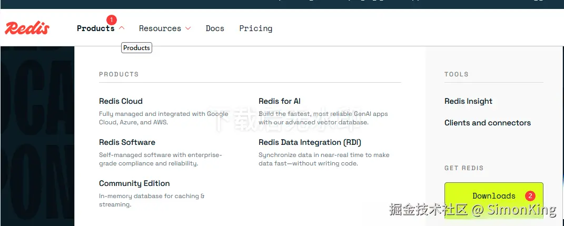Open the Redis Software product link

[x=127, y=142]
